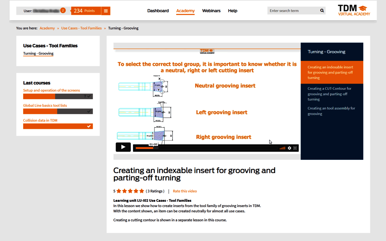Click the search magnifier icon
The height and width of the screenshot is (241, 386).
tap(322, 11)
